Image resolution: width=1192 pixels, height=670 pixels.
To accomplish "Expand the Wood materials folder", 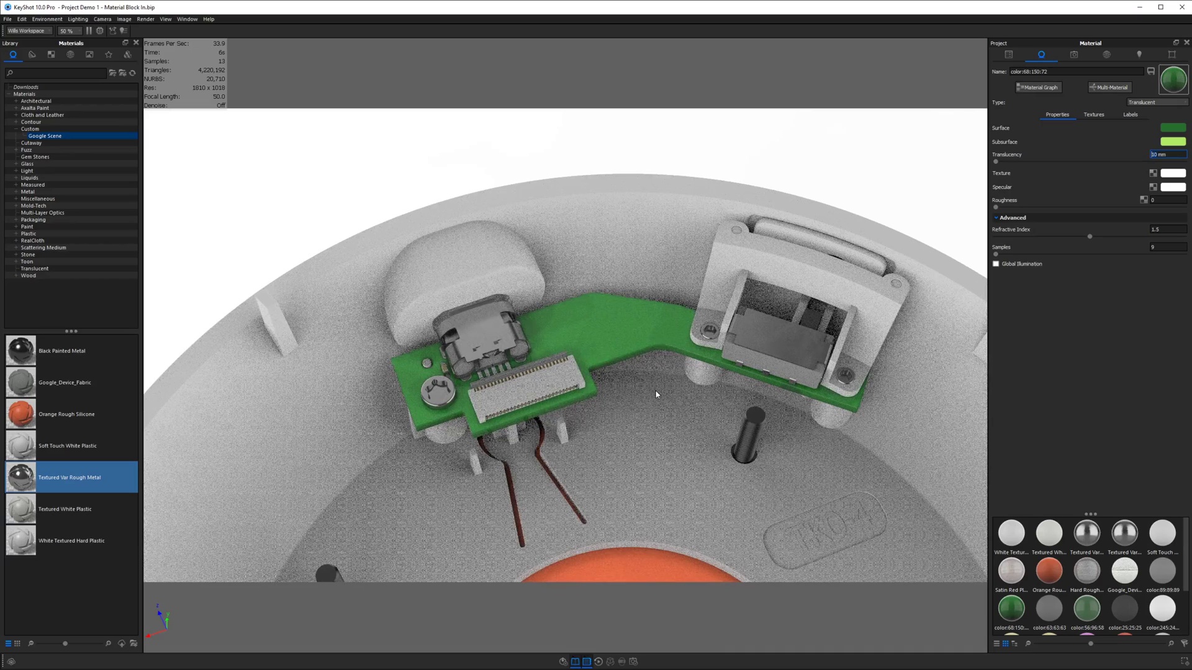I will [x=16, y=275].
